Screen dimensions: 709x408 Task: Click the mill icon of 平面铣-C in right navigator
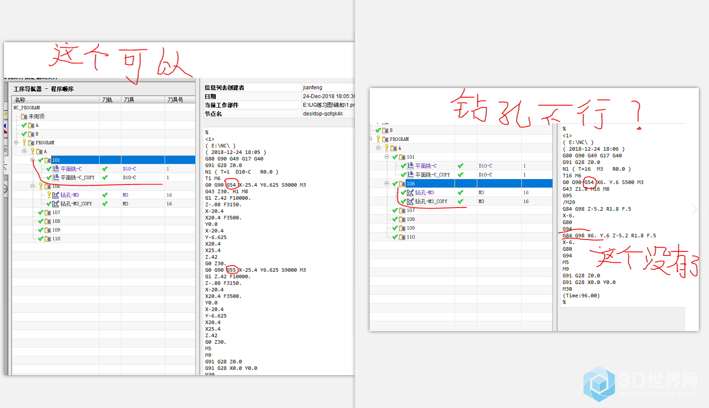[411, 166]
